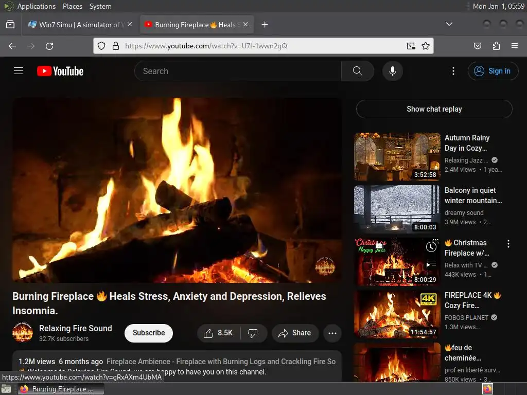
Task: Open FOBOS PLANET channel name
Action: point(466,317)
